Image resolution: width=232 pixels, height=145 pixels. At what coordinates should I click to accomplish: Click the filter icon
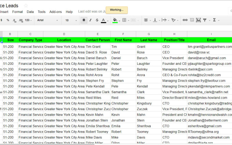click(x=205, y=20)
